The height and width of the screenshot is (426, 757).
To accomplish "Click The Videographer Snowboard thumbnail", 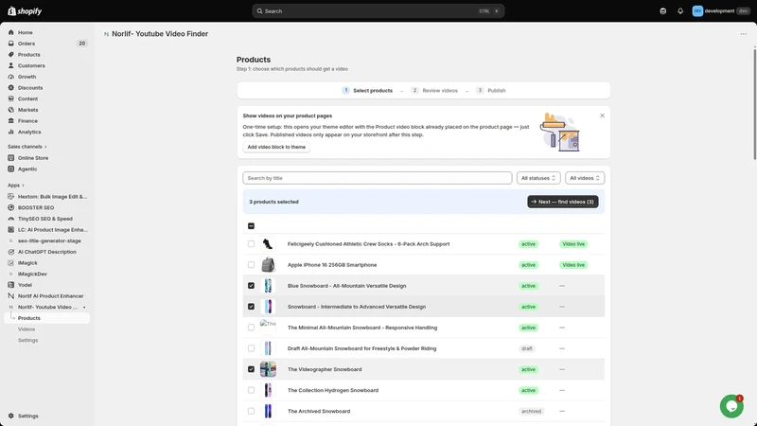I will [268, 369].
